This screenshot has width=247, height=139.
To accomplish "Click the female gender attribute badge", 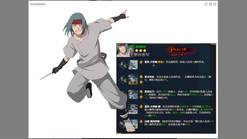I will pos(136,55).
